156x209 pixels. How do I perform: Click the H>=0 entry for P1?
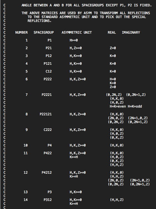pos(74,40)
